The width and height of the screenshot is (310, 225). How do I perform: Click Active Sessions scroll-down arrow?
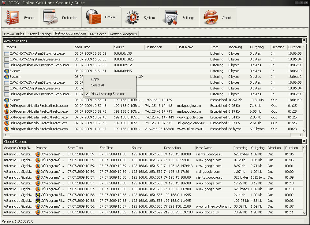point(304,131)
